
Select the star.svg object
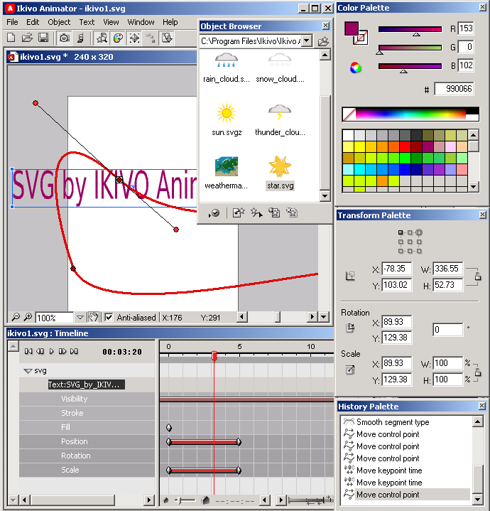tap(280, 173)
